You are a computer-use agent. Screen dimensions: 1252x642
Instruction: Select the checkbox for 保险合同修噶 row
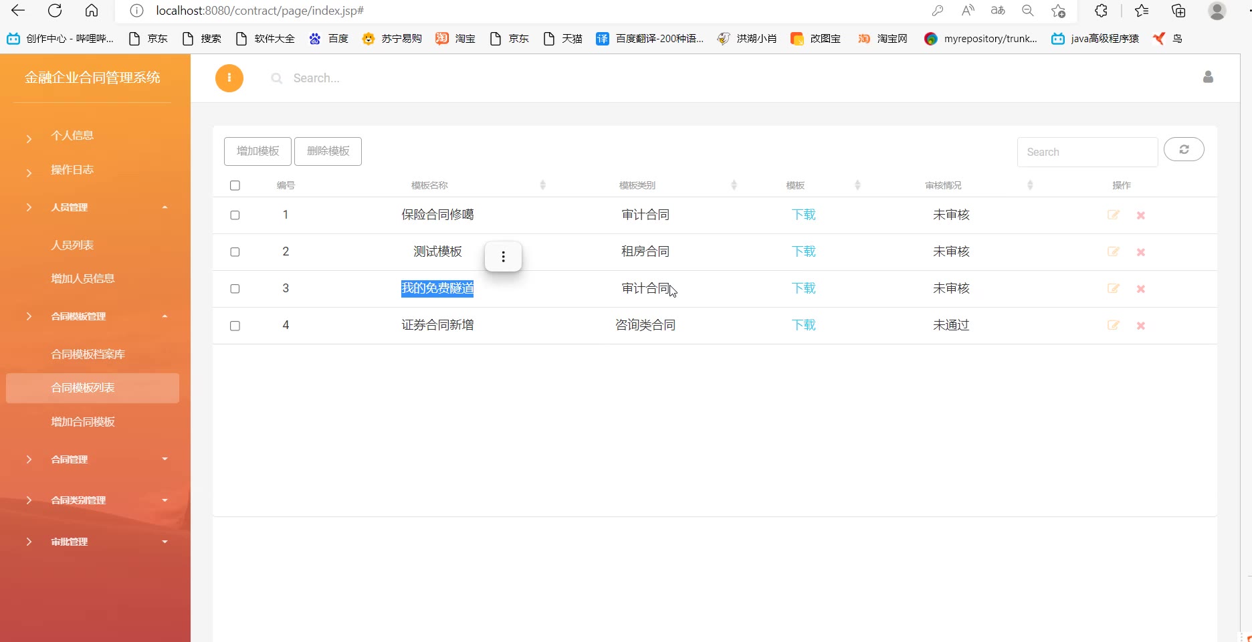point(235,215)
